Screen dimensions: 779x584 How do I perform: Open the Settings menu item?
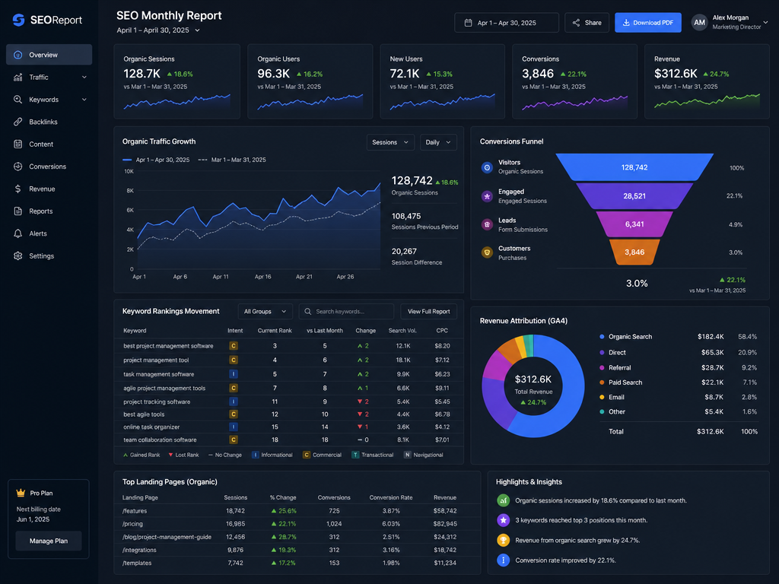(x=49, y=255)
